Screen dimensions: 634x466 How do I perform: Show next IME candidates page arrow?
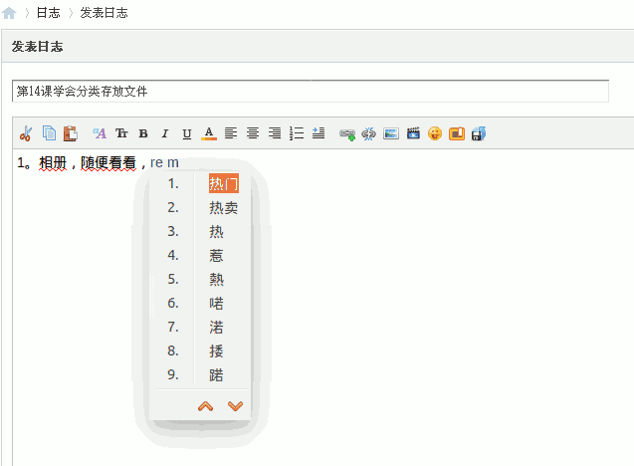click(235, 406)
